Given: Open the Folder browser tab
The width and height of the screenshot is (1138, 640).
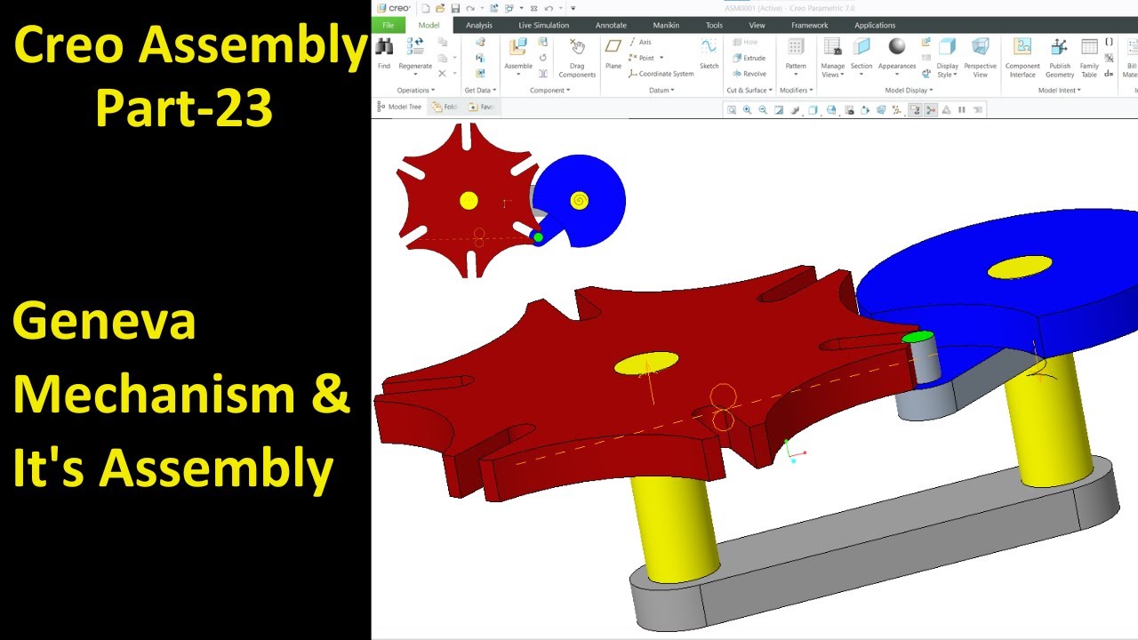Looking at the screenshot, I should 445,107.
